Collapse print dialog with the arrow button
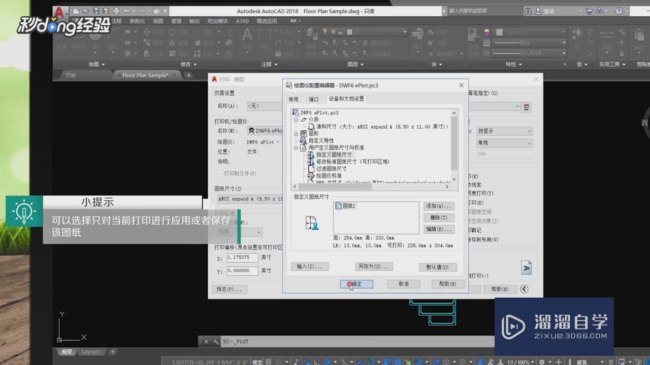650x365 pixels. pyautogui.click(x=525, y=289)
